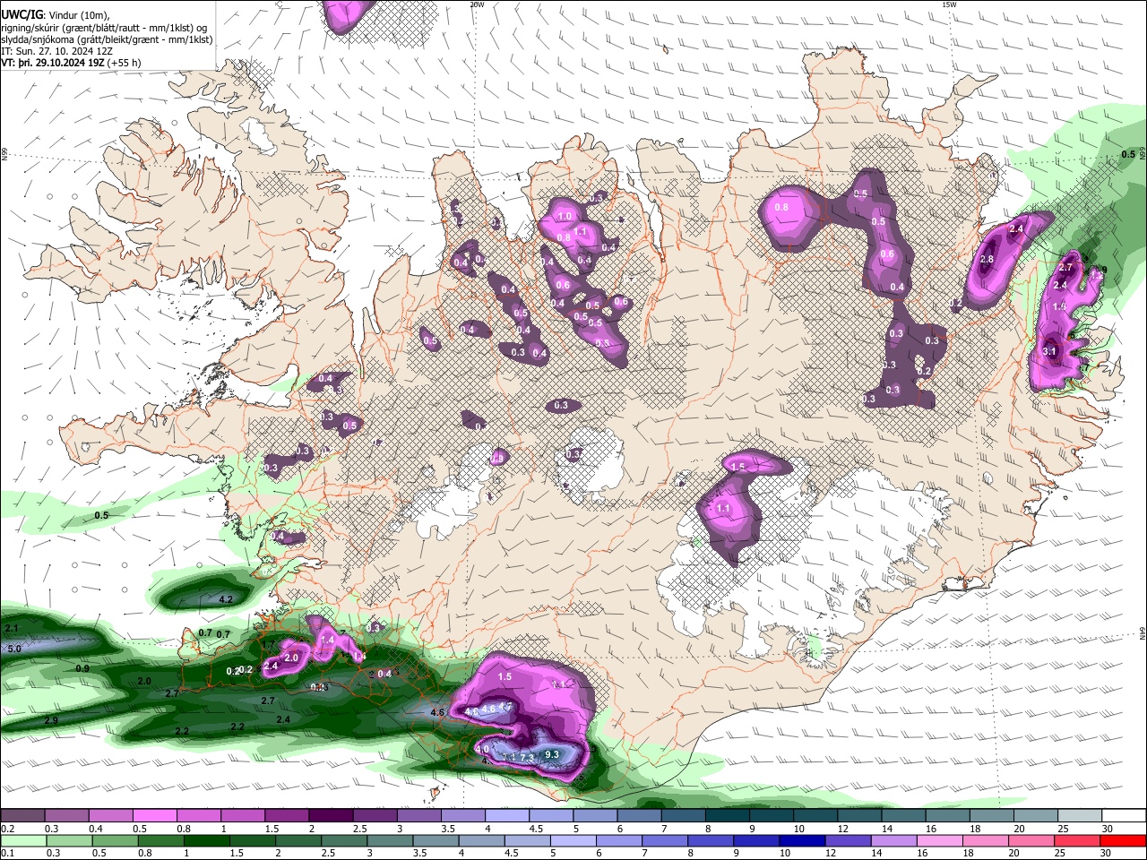Screen dimensions: 1147x860
Task: Click the 1.0 value in the northern snow patch
Action: coord(565,217)
